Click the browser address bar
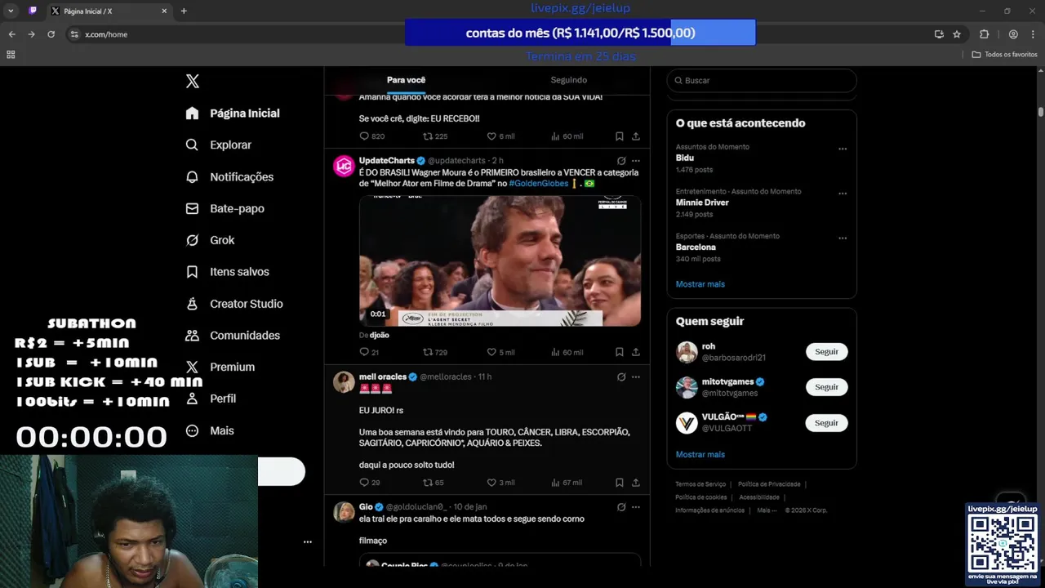This screenshot has width=1045, height=588. pyautogui.click(x=498, y=34)
